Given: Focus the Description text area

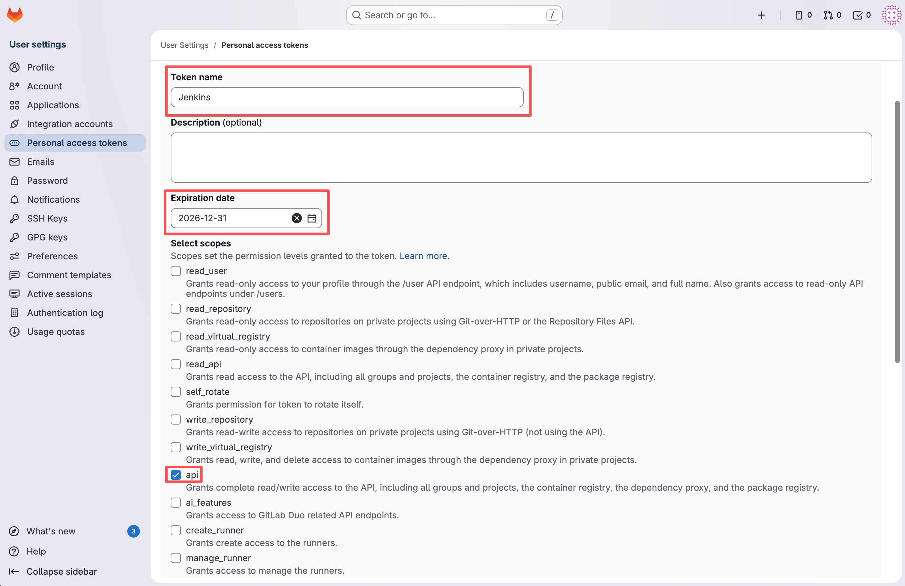Looking at the screenshot, I should click(x=521, y=158).
